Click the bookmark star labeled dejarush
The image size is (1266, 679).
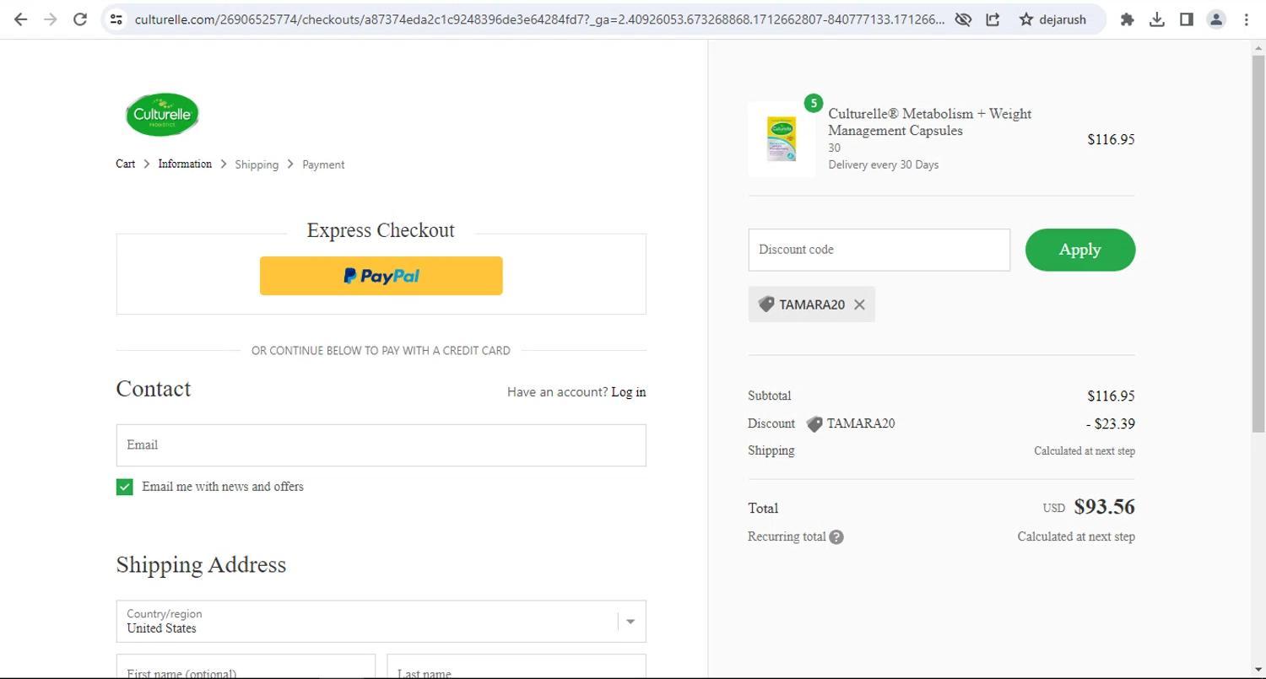click(x=1052, y=19)
